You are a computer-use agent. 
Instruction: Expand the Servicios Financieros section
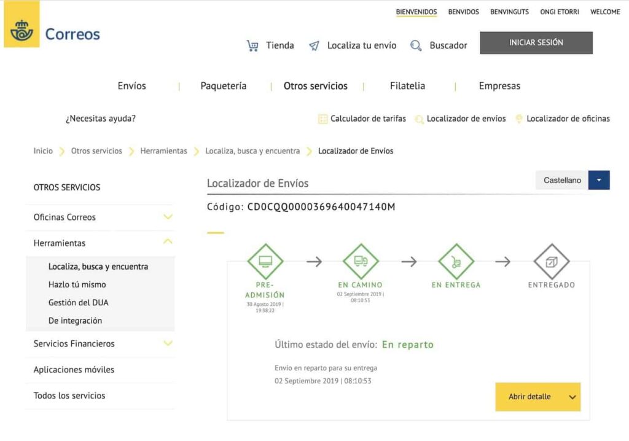pyautogui.click(x=168, y=343)
